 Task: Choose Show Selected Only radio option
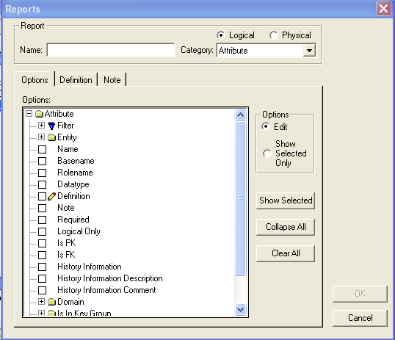point(267,153)
